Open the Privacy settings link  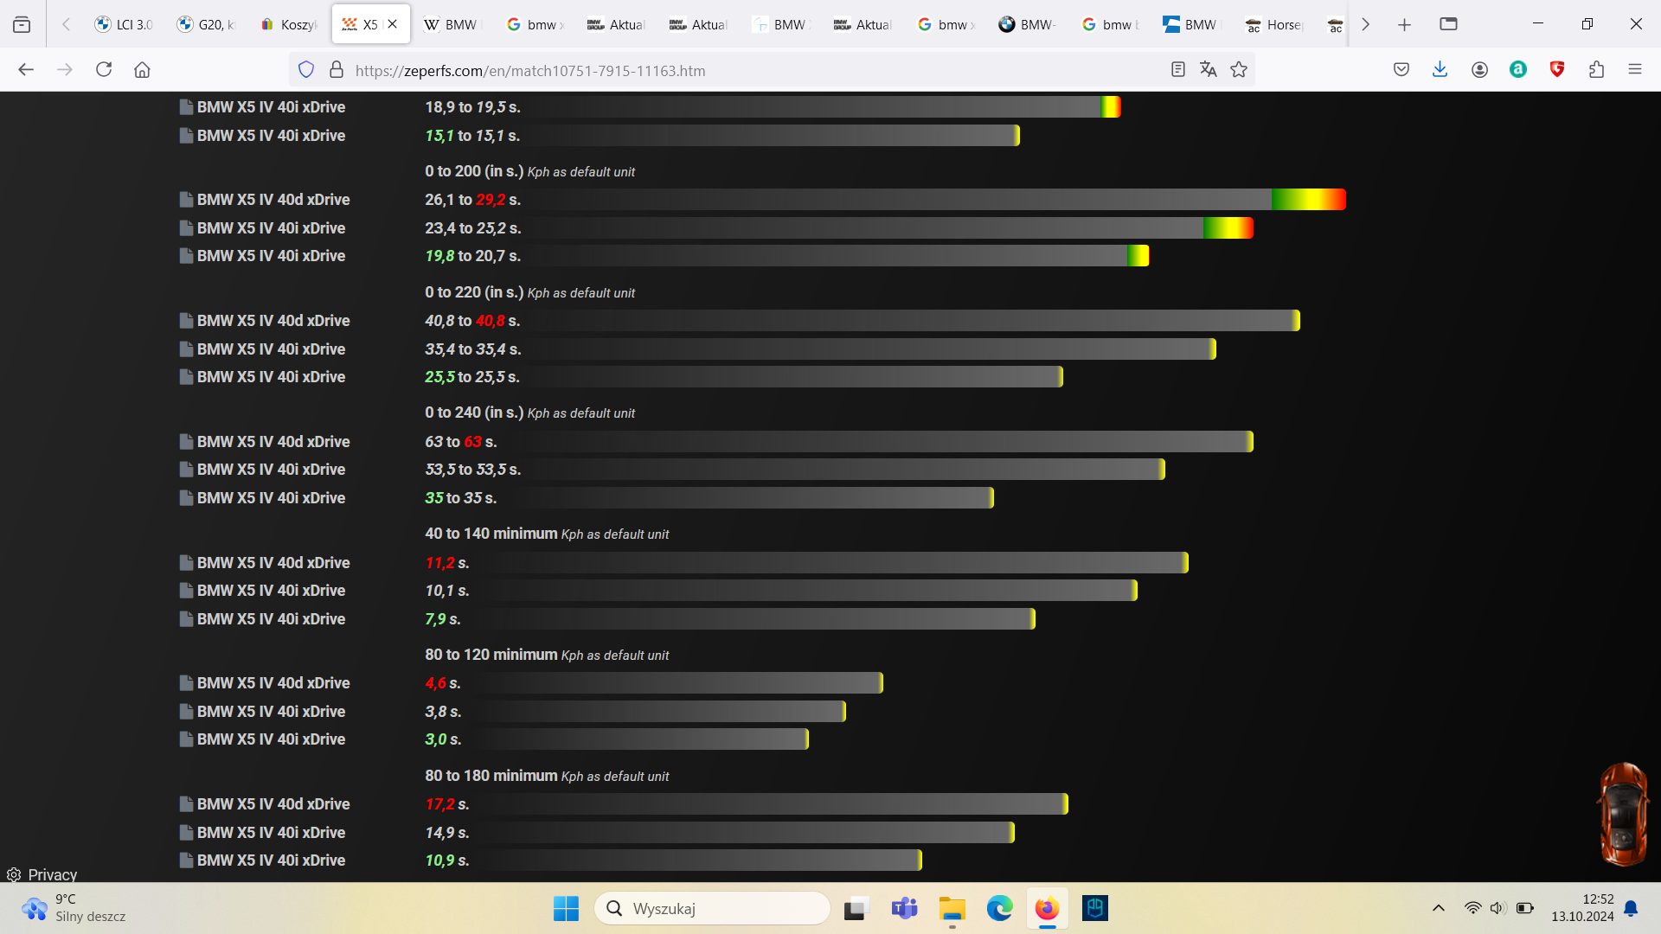[42, 874]
